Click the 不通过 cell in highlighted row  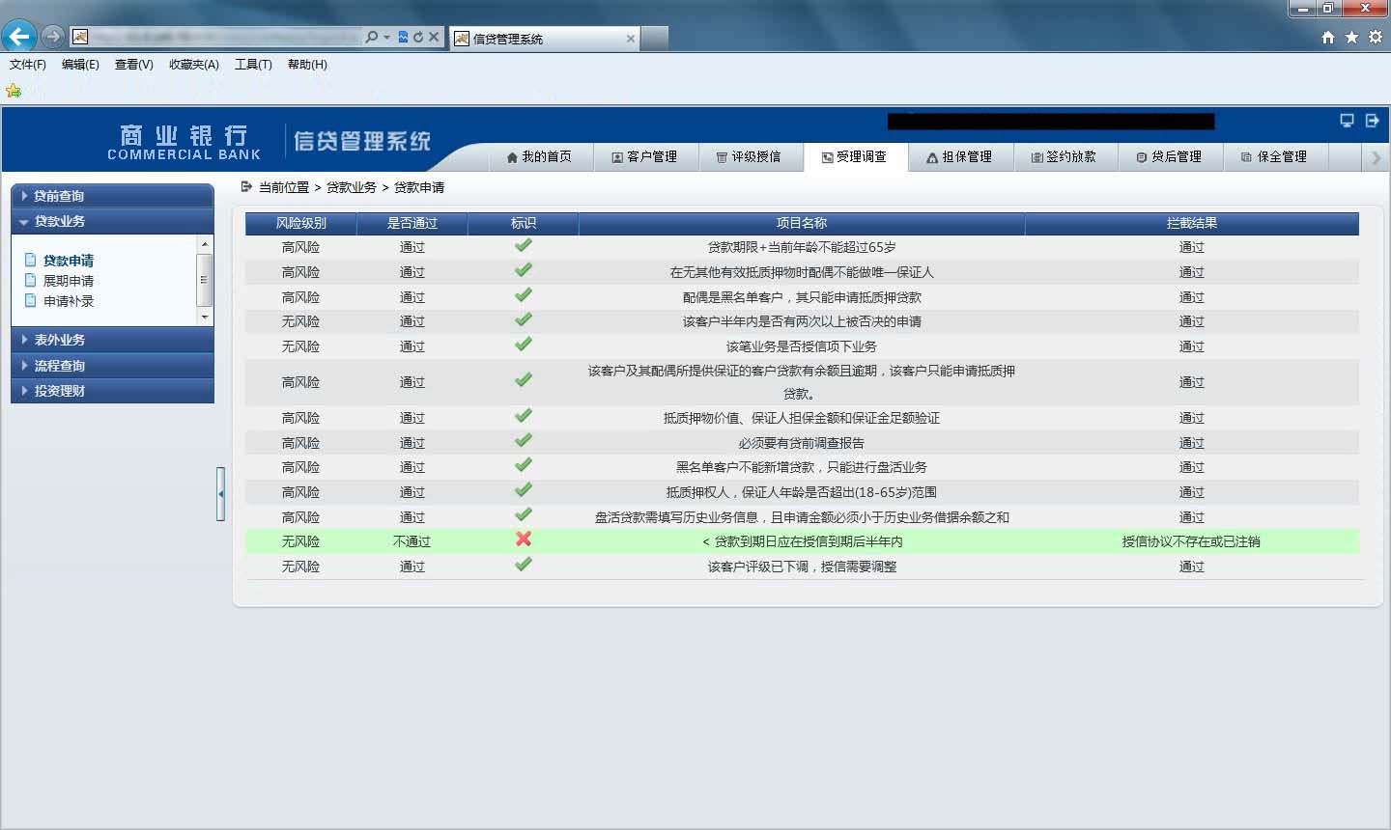tap(412, 541)
